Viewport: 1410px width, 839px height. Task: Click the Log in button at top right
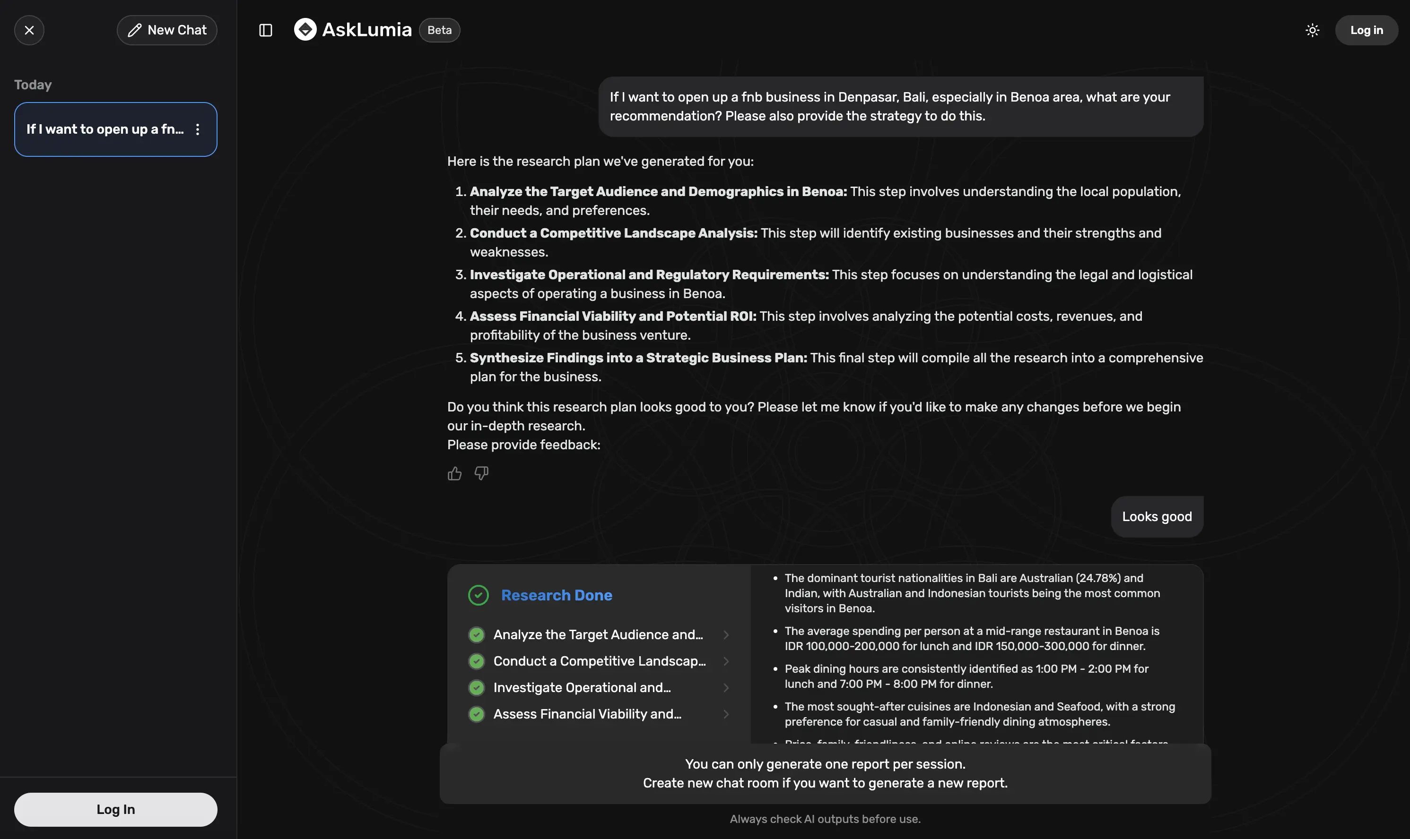click(1366, 30)
